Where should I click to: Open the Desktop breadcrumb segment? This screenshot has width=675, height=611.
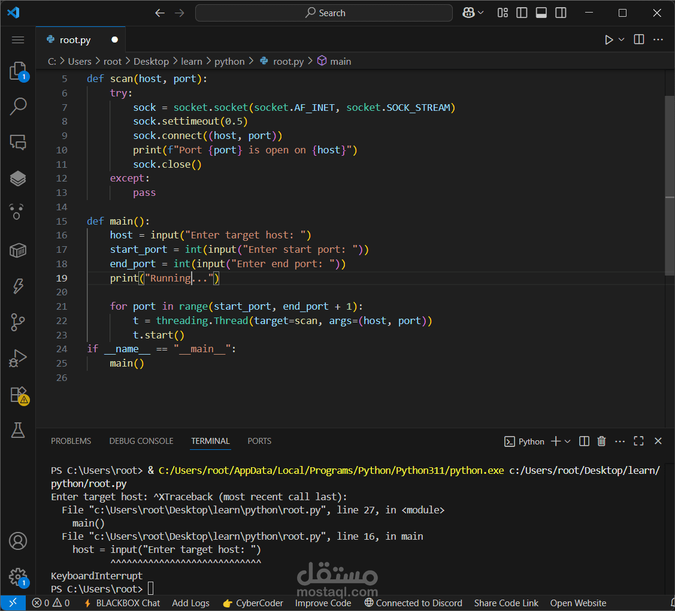click(151, 62)
